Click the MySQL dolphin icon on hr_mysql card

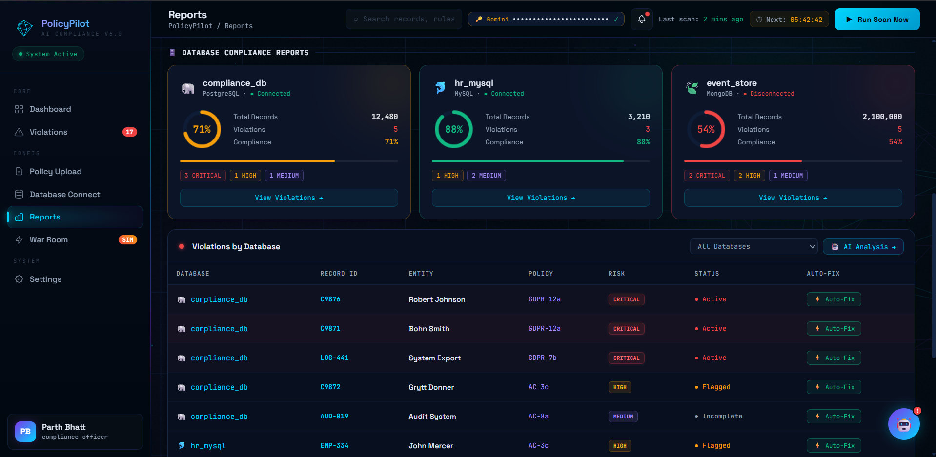[x=440, y=88]
